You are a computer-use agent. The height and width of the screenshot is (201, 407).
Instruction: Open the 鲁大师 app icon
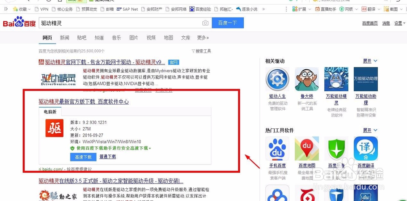point(306,80)
